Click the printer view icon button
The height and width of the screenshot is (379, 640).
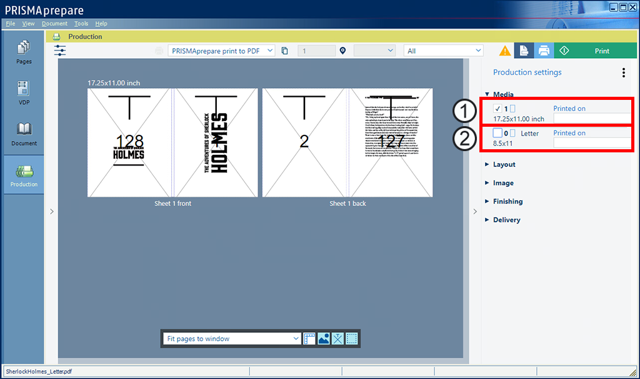pyautogui.click(x=544, y=51)
